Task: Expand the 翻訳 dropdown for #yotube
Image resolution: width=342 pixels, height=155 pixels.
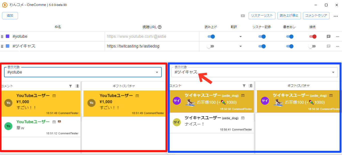Action: tap(240, 37)
